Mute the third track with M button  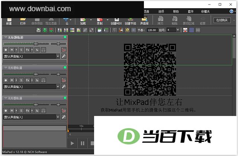coord(12,110)
